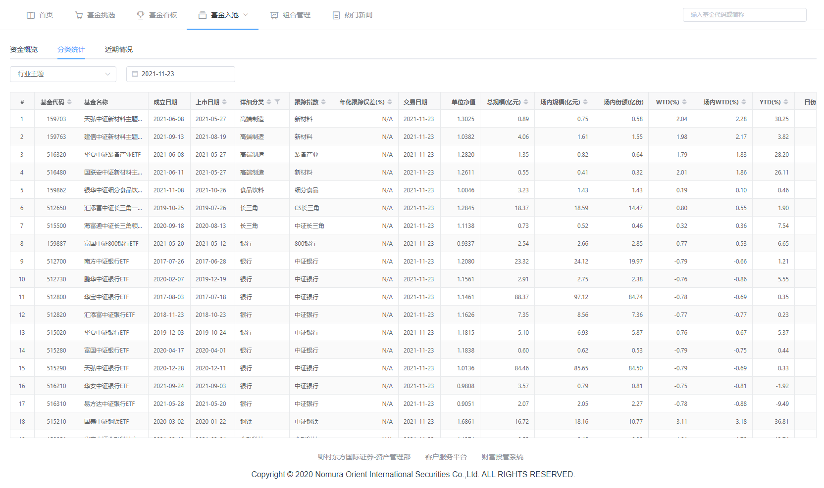Click the presentation icon beside 组合管理
This screenshot has width=824, height=488.
[274, 15]
